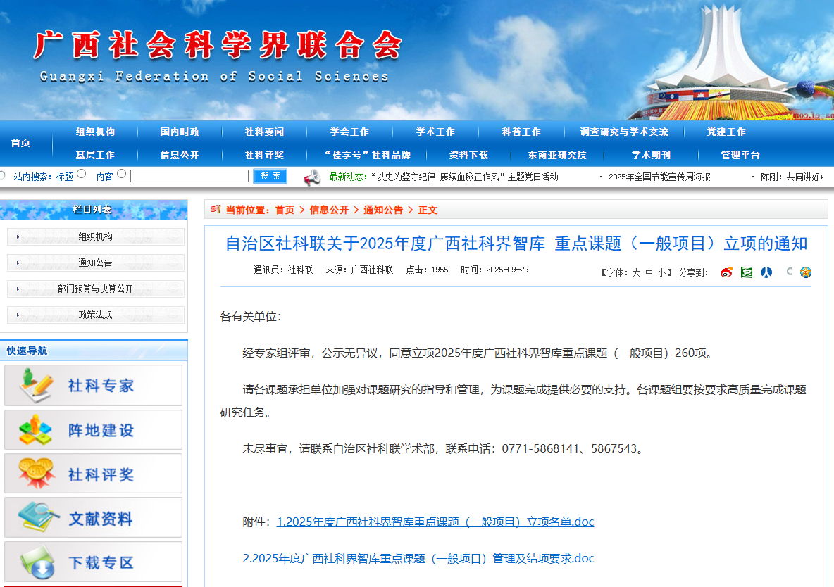834x587 pixels.
Task: Expand 部门预算与决算公开 in the sidebar list
Action: coord(95,289)
